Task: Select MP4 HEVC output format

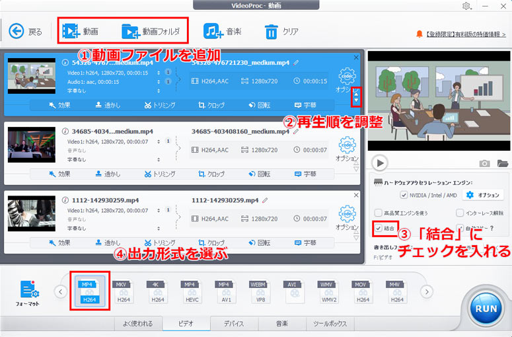Action: [x=192, y=291]
